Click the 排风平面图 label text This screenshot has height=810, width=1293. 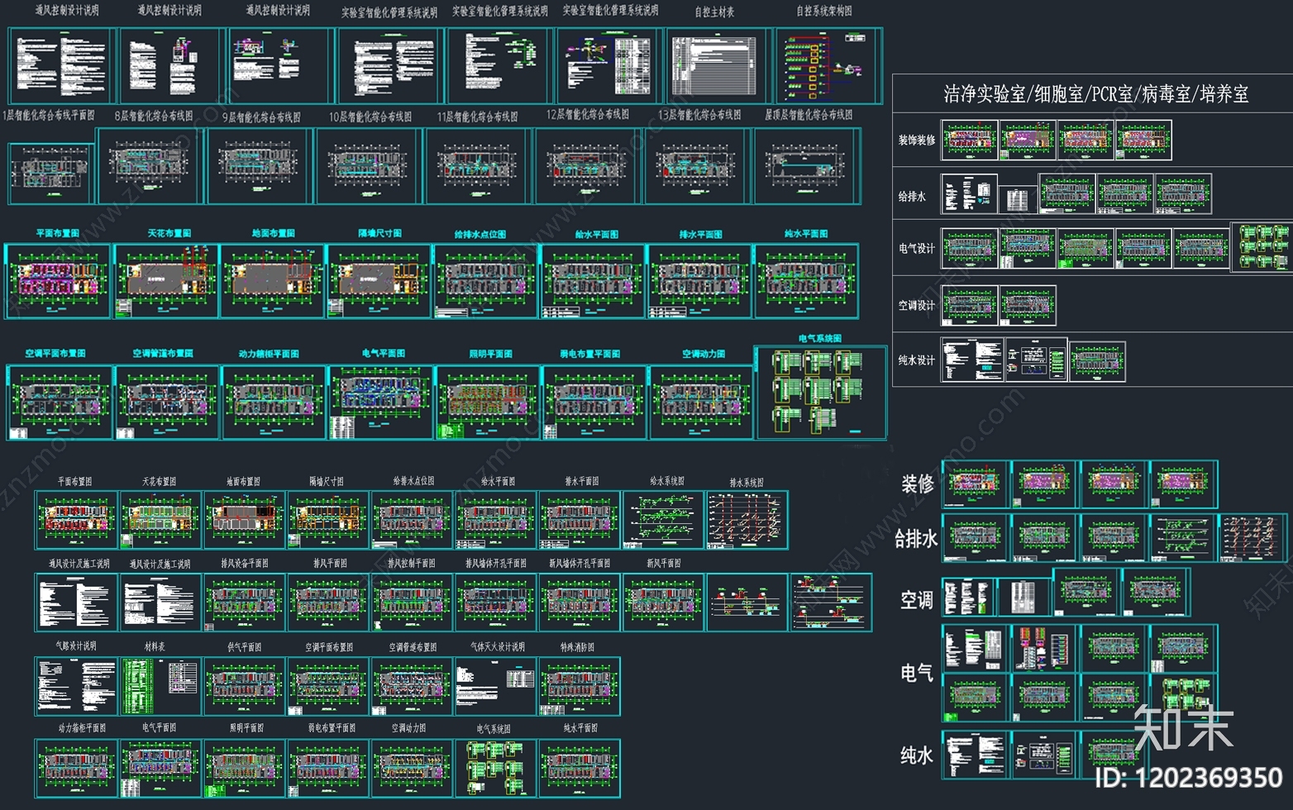click(330, 564)
